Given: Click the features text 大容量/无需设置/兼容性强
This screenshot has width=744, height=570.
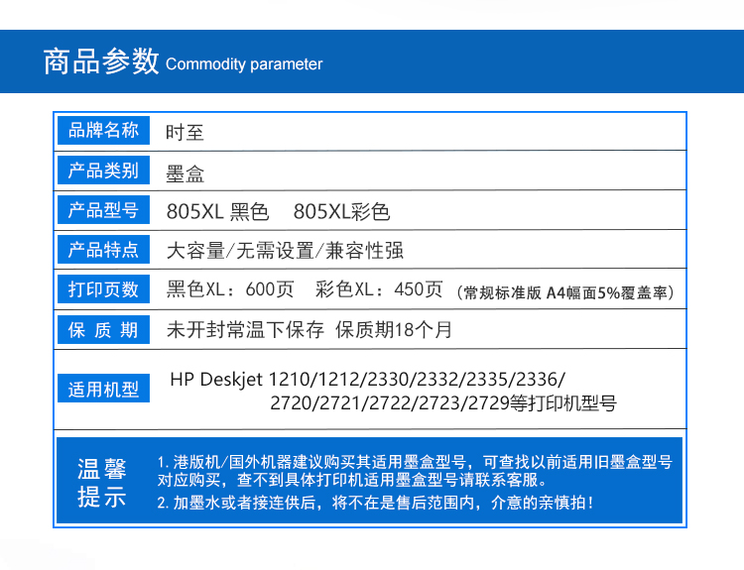Looking at the screenshot, I should 285,251.
